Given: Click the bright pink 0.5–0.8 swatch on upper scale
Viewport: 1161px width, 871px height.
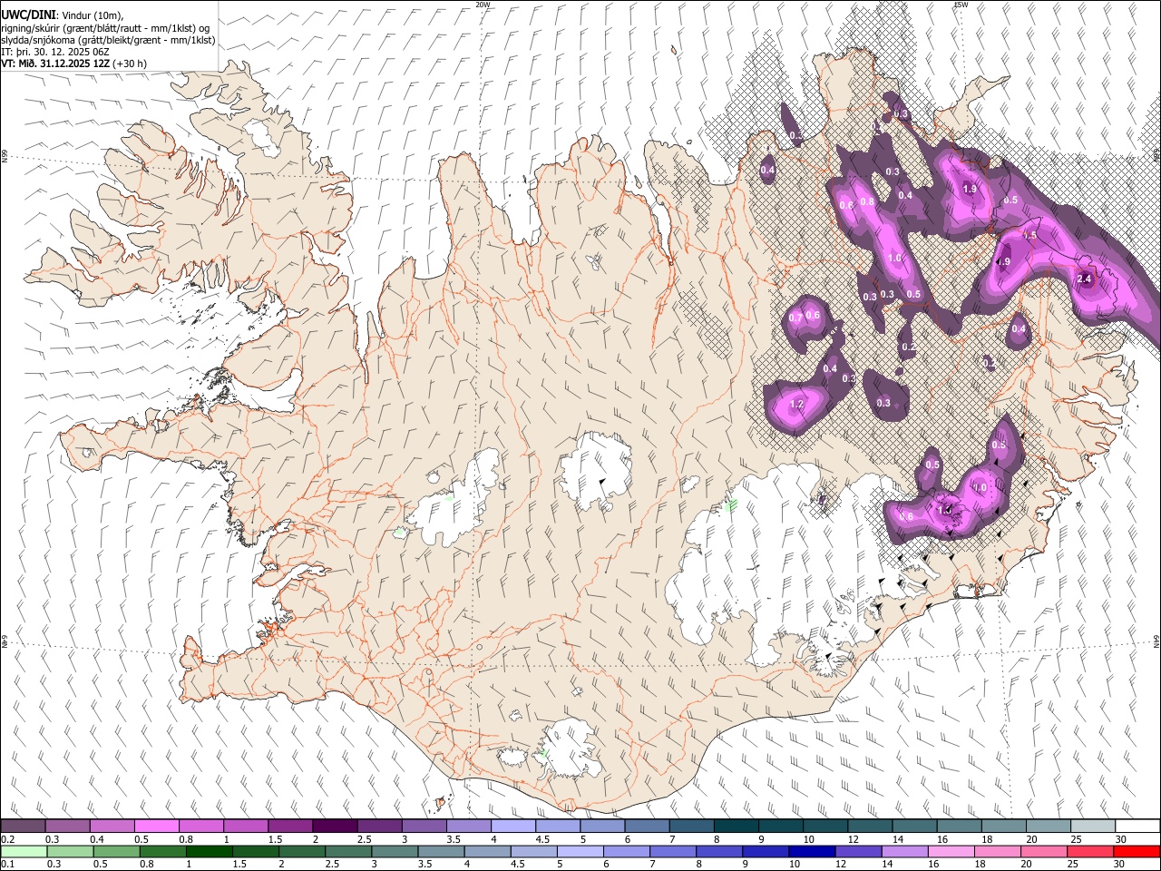Looking at the screenshot, I should (x=157, y=827).
